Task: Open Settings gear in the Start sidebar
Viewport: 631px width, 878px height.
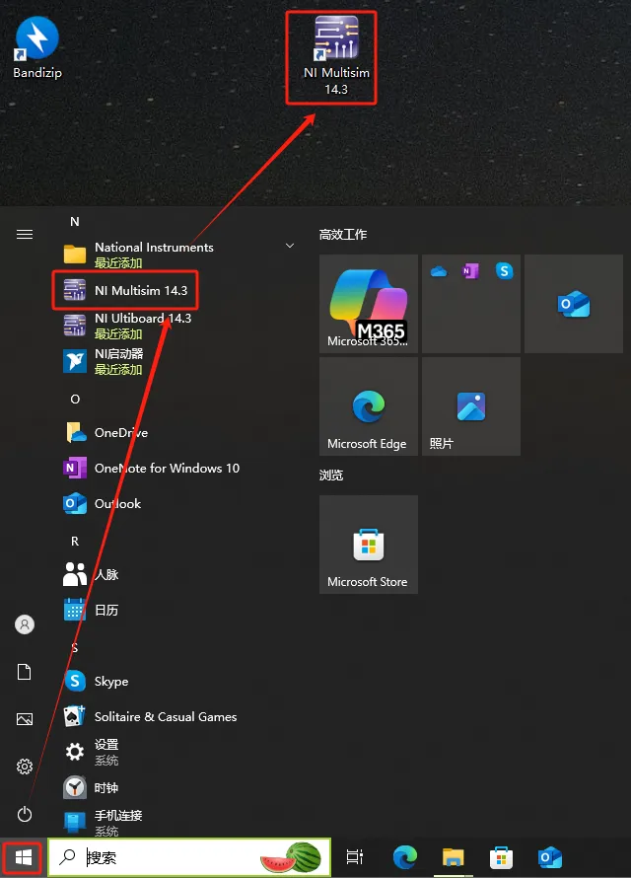Action: 25,767
